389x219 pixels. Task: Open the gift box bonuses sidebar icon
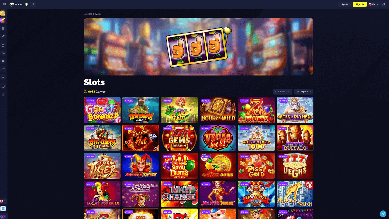point(3,45)
